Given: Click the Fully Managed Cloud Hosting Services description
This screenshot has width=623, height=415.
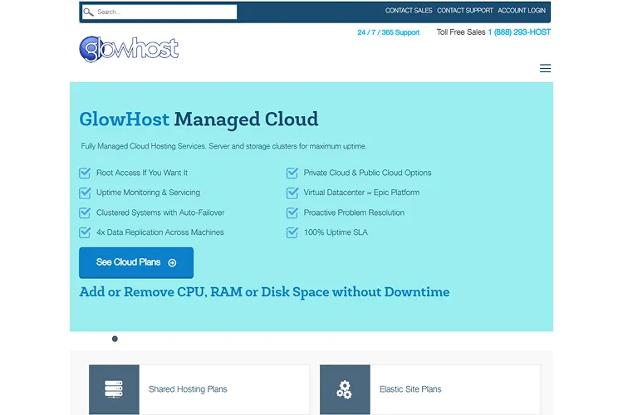Looking at the screenshot, I should [x=223, y=146].
